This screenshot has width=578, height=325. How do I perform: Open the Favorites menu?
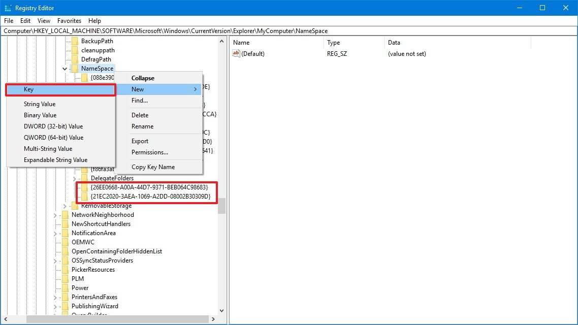pos(69,21)
